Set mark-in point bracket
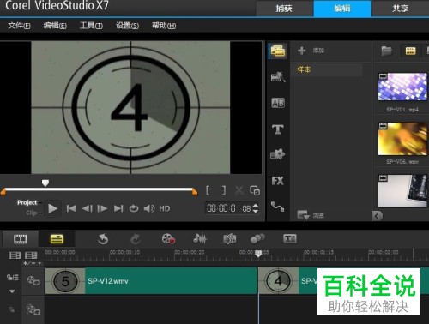429x324 pixels. pyautogui.click(x=208, y=190)
